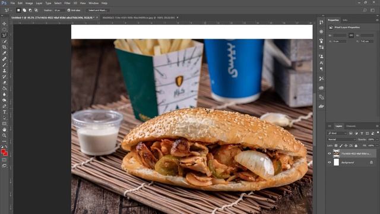Select the History Brush tool
This screenshot has height=214, width=380.
tap(4, 77)
